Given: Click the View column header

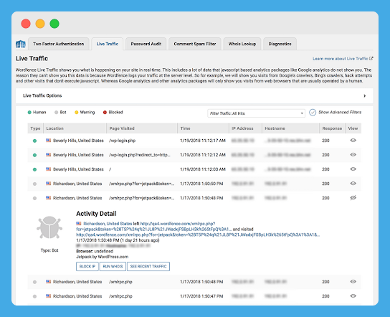Looking at the screenshot, I should (353, 128).
